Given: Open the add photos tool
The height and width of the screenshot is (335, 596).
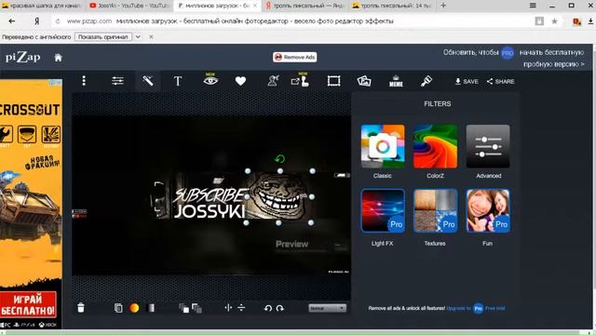Looking at the screenshot, I should (364, 81).
